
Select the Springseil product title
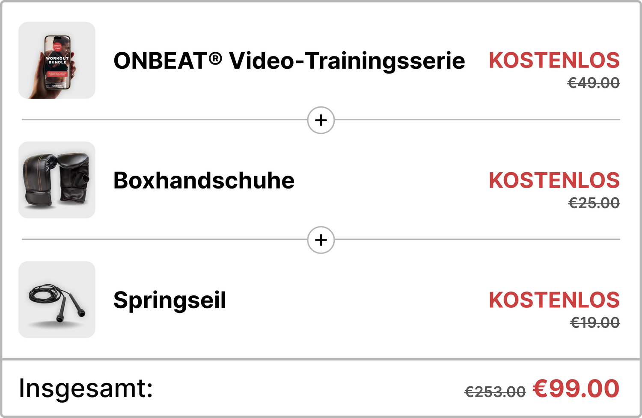click(169, 300)
